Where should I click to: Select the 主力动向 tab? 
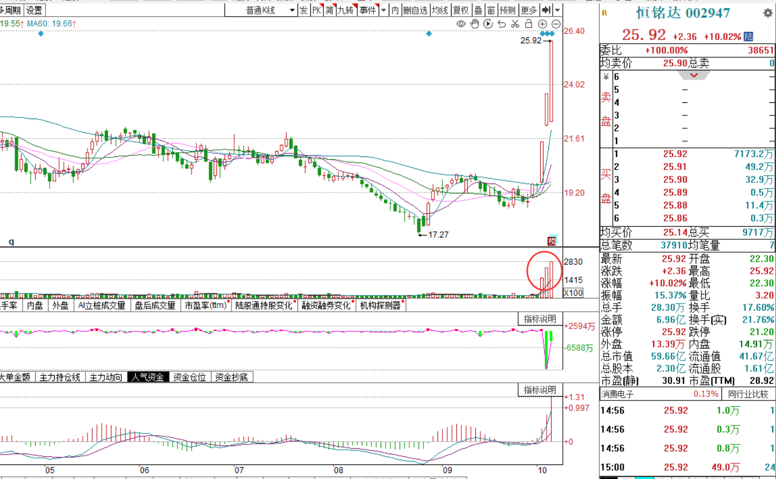click(x=105, y=377)
